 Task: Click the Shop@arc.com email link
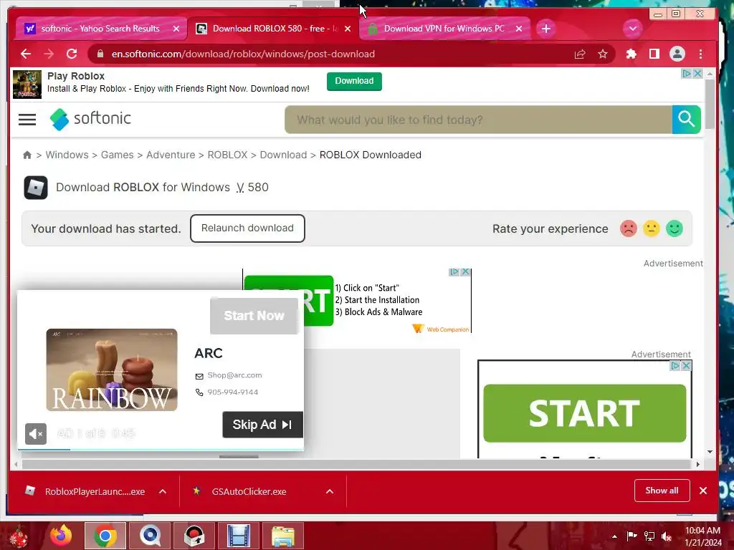[234, 375]
